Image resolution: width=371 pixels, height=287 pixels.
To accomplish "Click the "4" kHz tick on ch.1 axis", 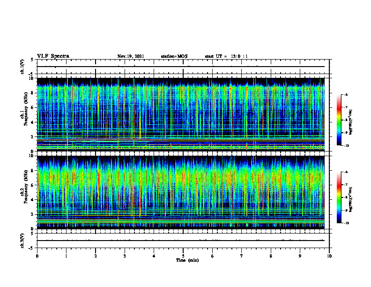I will tap(32, 122).
